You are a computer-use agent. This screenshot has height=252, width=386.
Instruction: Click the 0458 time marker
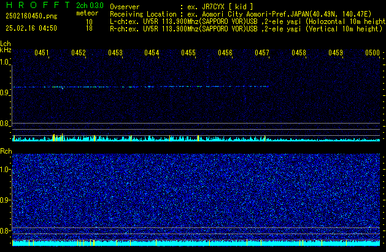tap(299, 53)
